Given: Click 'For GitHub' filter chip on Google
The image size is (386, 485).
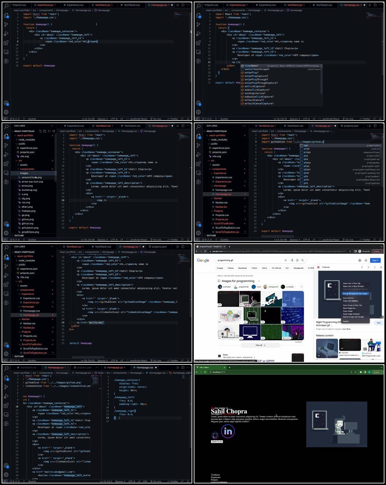Looking at the screenshot, I should point(276,268).
